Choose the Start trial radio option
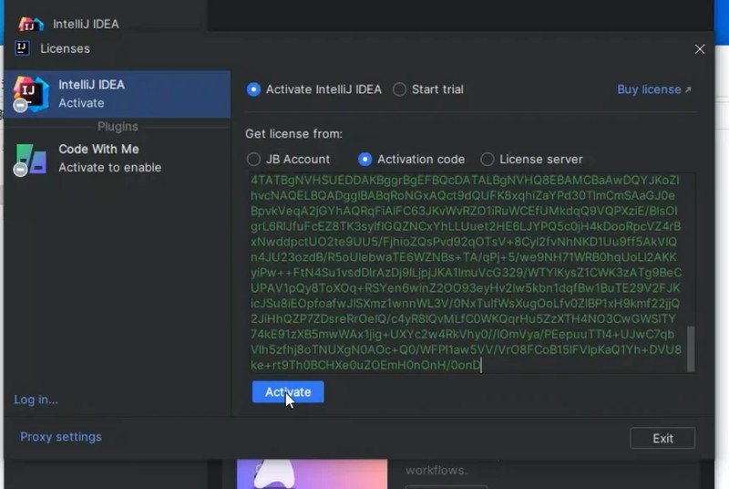 pos(399,89)
